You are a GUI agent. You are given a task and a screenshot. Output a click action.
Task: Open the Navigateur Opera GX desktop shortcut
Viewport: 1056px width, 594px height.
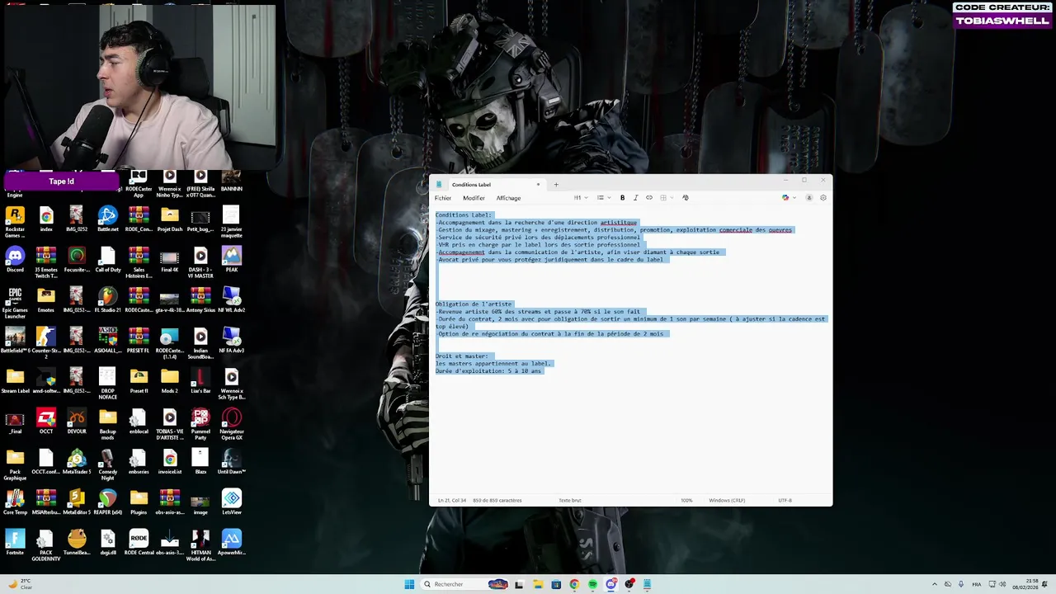tap(232, 424)
